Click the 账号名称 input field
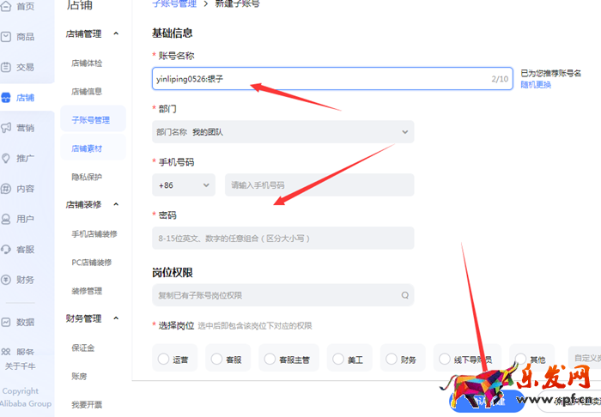Image resolution: width=601 pixels, height=417 pixels. point(332,79)
